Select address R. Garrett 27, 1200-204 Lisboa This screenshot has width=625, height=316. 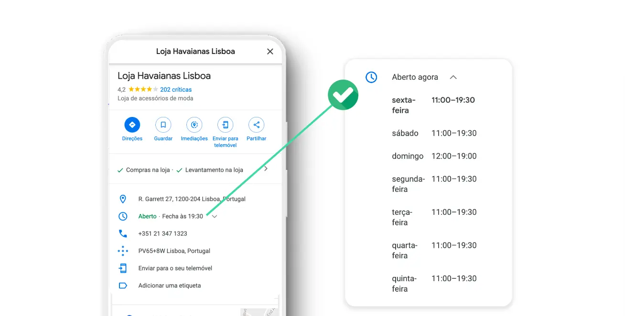[x=192, y=199]
